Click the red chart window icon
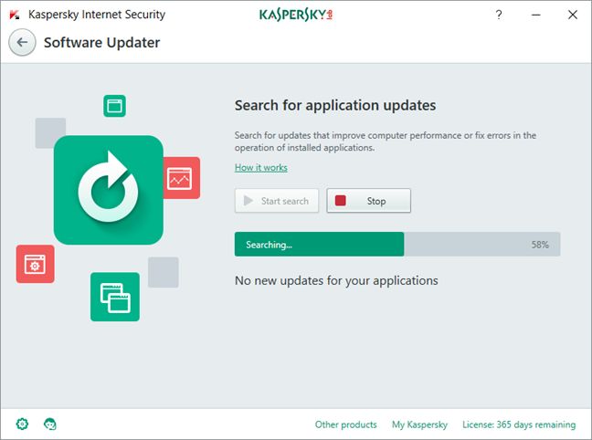This screenshot has width=592, height=440. point(181,178)
